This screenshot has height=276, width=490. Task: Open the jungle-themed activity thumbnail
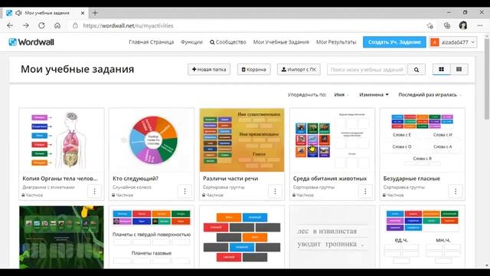61,237
